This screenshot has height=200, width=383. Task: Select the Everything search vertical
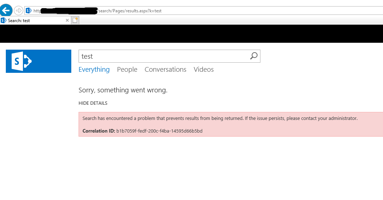click(94, 70)
